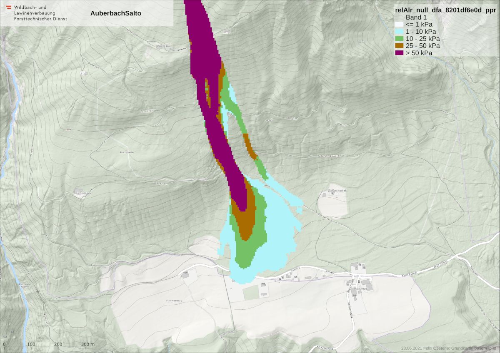Viewport: 500px width, 353px height.
Task: Click the AuberbachSalto map title
Action: pos(115,13)
